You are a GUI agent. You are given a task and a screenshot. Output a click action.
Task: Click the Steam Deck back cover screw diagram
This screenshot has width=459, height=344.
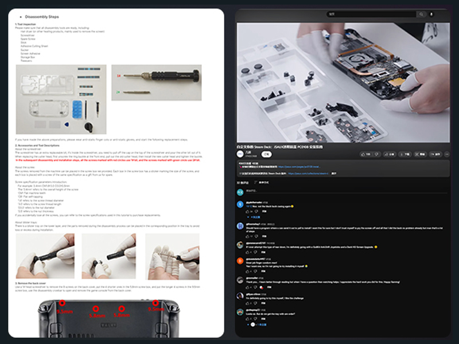click(109, 318)
